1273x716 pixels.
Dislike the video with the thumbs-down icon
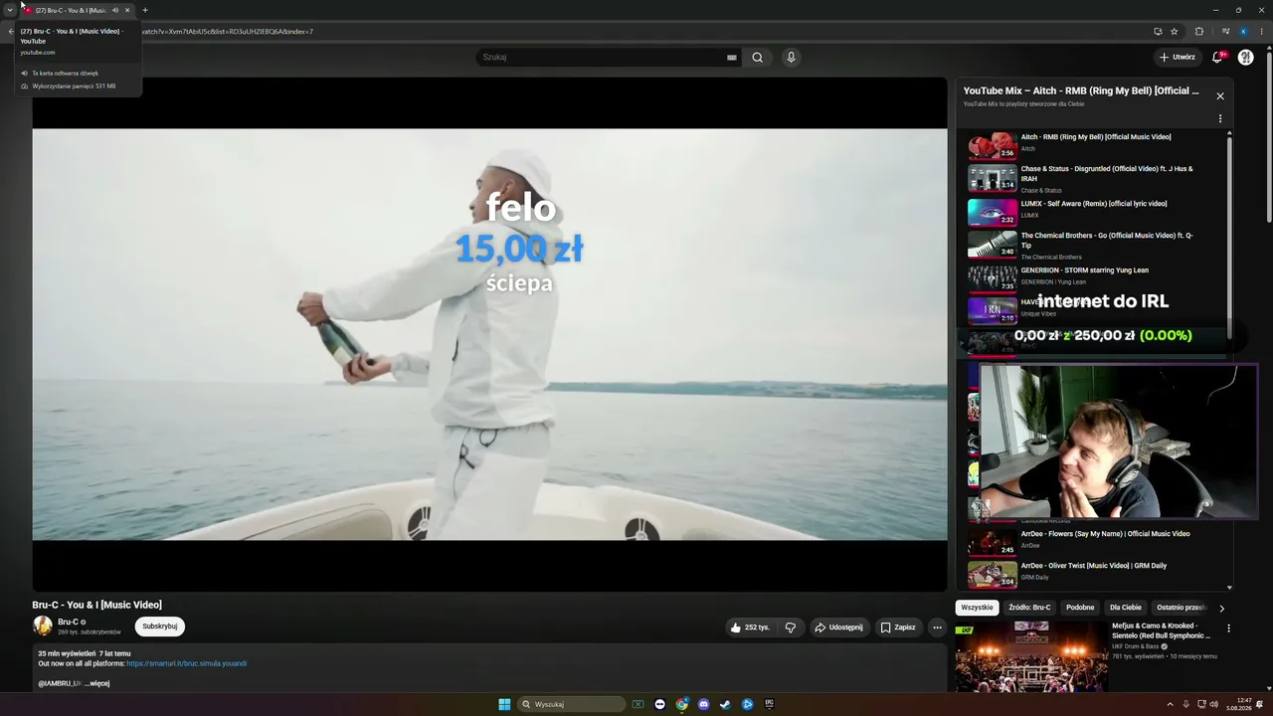(791, 627)
